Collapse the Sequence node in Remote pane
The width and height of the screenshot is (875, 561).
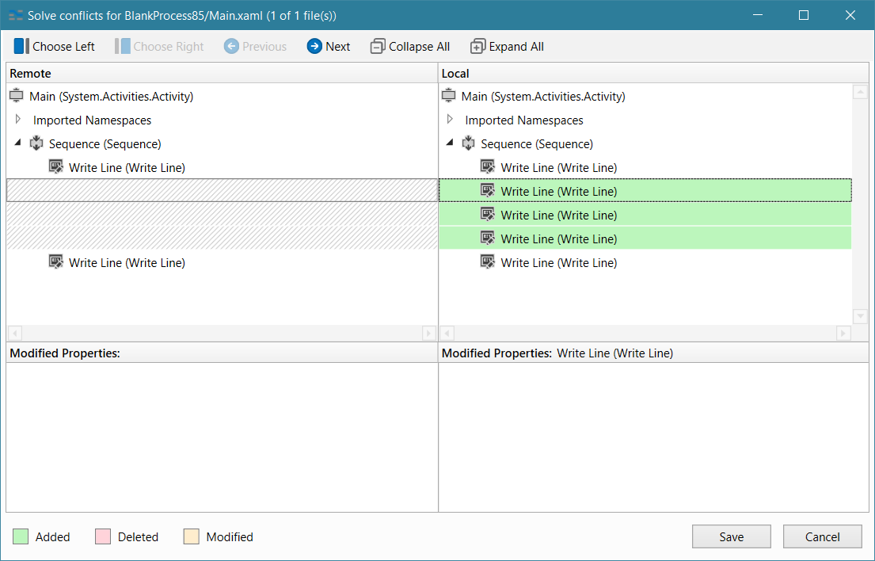pos(18,143)
